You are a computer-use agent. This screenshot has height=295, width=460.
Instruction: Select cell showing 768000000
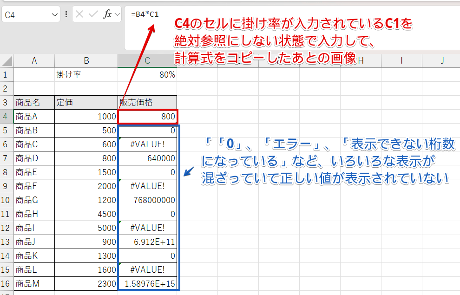click(147, 200)
